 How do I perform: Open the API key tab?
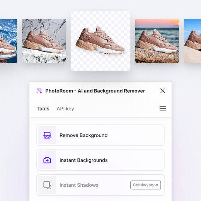[x=65, y=109]
